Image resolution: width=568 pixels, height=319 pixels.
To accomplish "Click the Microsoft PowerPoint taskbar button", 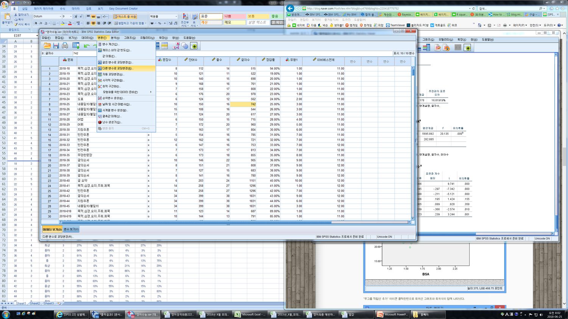I will [x=393, y=314].
